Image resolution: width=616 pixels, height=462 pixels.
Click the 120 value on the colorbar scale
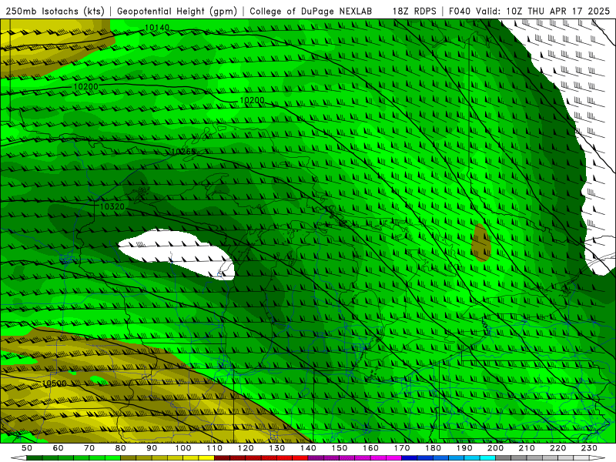246,448
